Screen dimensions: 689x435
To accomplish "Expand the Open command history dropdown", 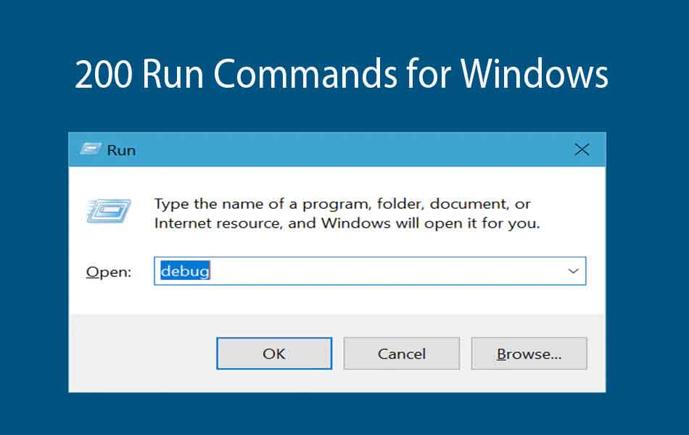I will (x=573, y=271).
